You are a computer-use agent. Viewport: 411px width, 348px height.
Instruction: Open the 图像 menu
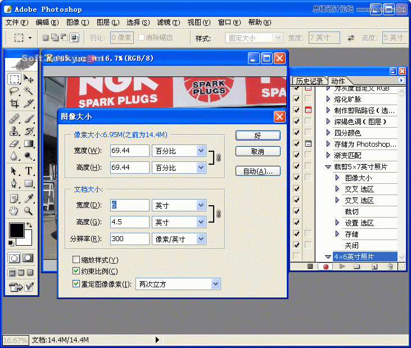coord(78,22)
